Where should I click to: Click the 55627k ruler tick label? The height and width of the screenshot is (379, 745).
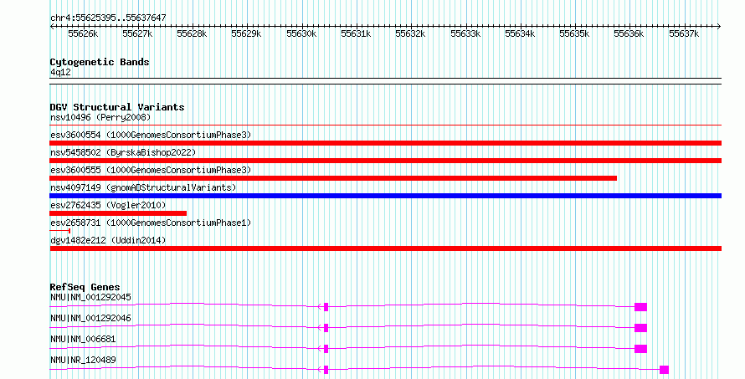(137, 33)
